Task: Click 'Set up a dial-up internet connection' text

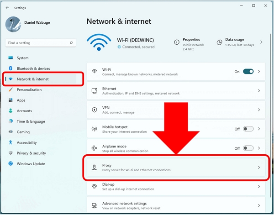Action: click(128, 189)
